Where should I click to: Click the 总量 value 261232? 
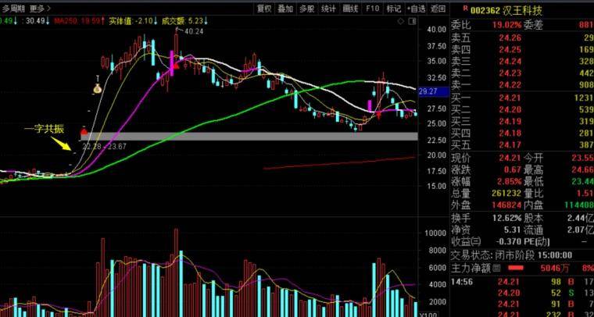pos(506,194)
